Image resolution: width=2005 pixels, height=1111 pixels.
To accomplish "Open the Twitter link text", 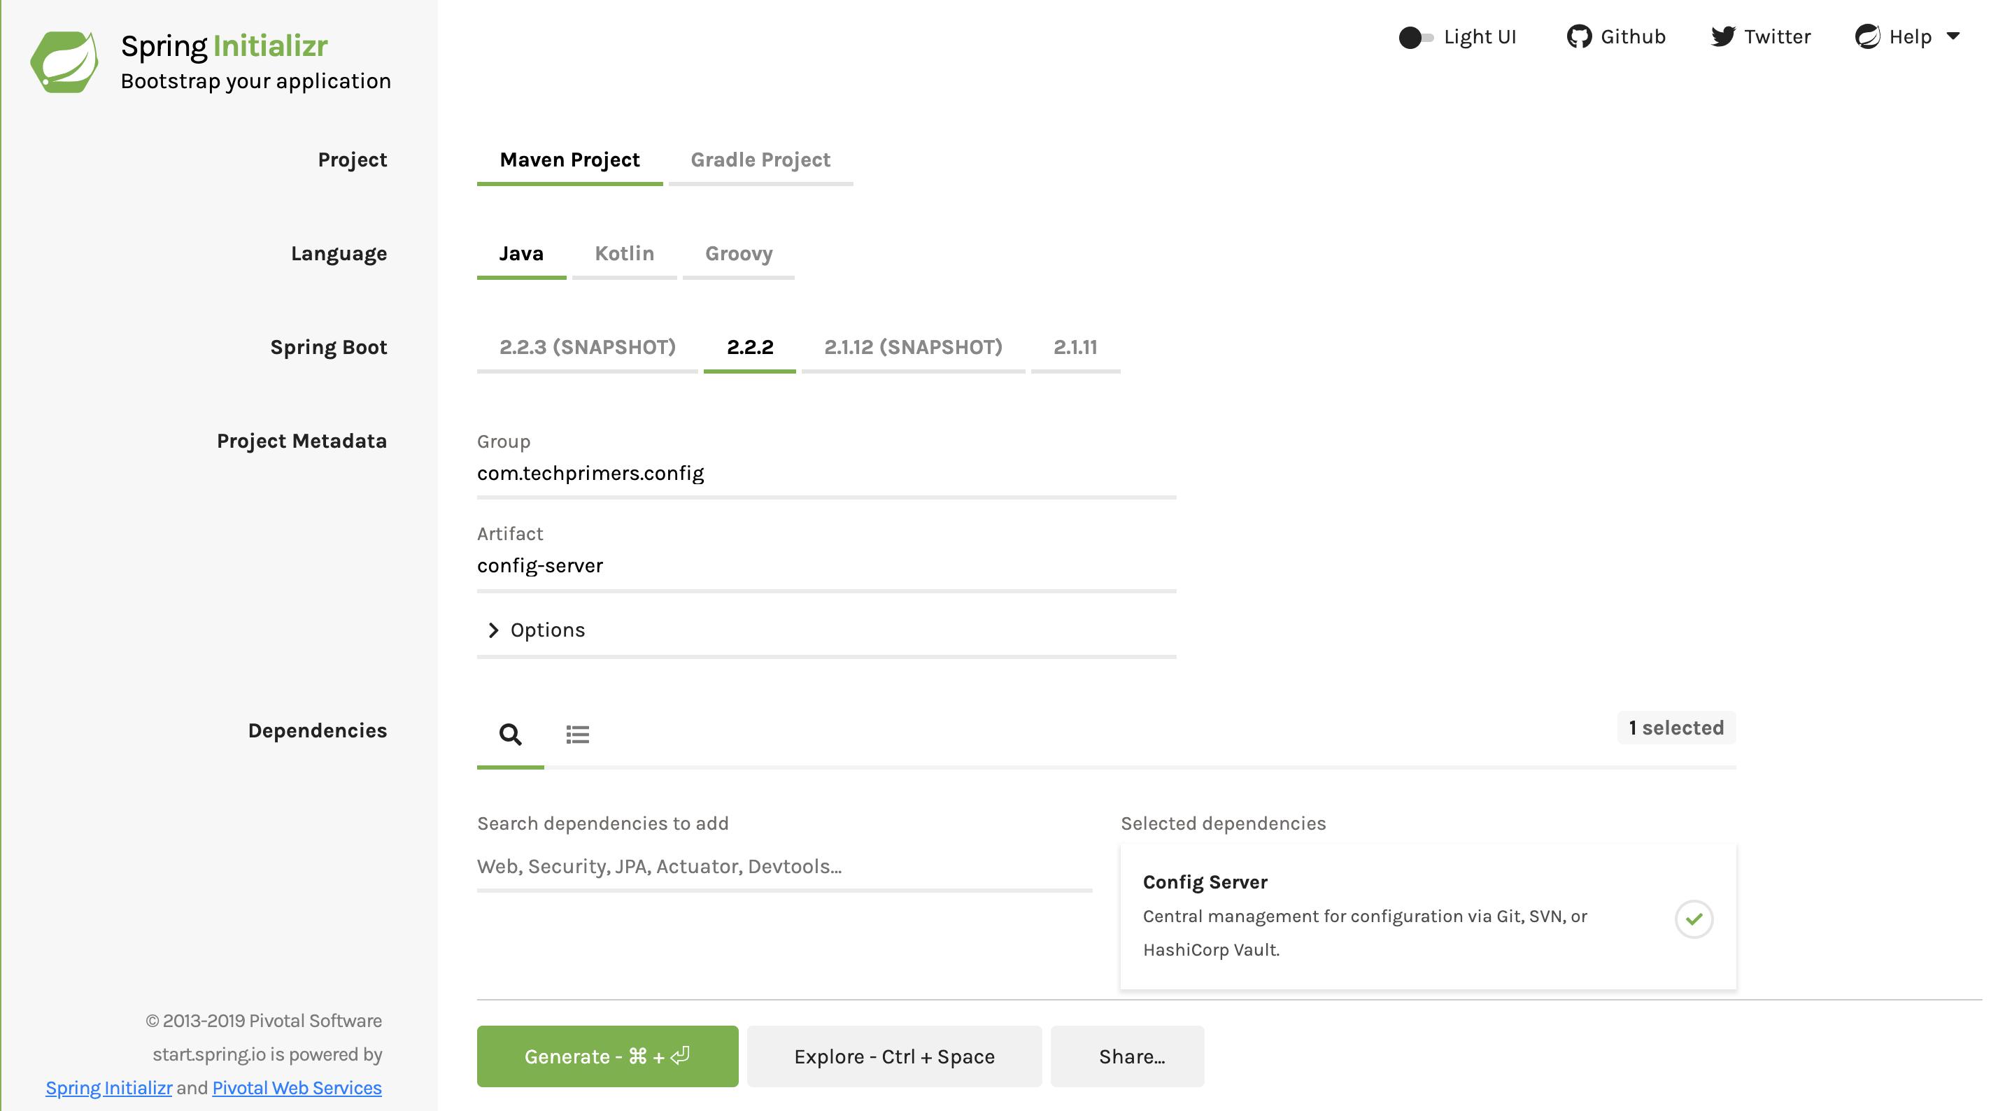I will click(1777, 36).
